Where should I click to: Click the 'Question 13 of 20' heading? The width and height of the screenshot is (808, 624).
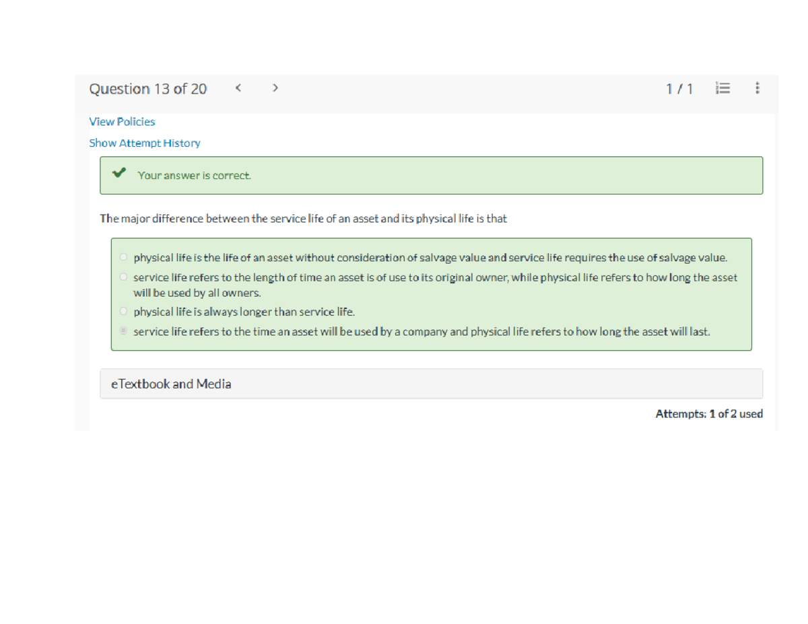(148, 89)
